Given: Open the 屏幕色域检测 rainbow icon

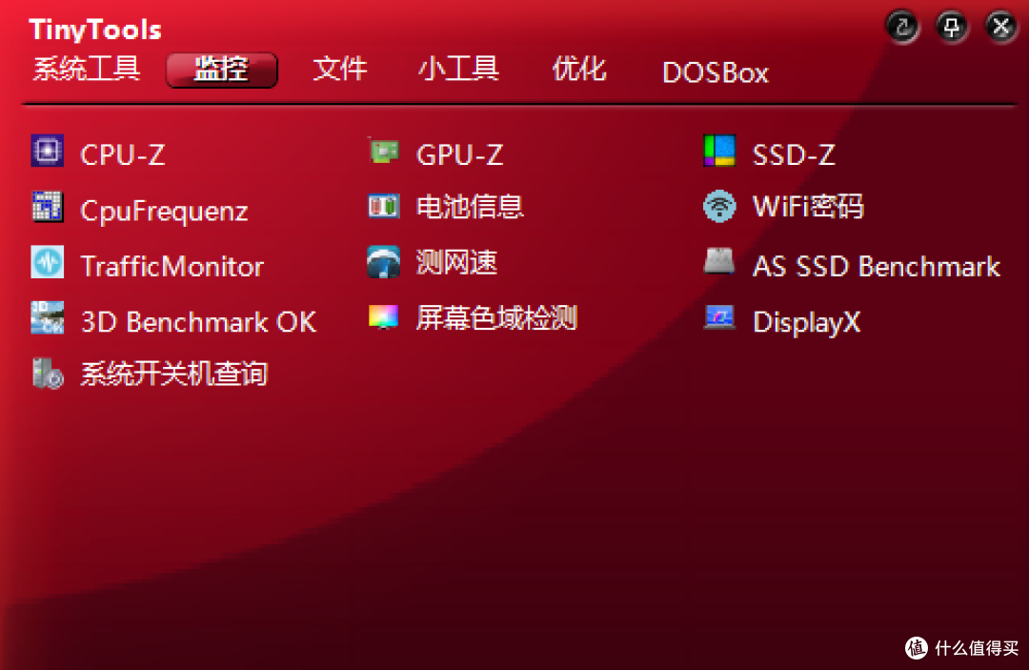Looking at the screenshot, I should (x=384, y=317).
